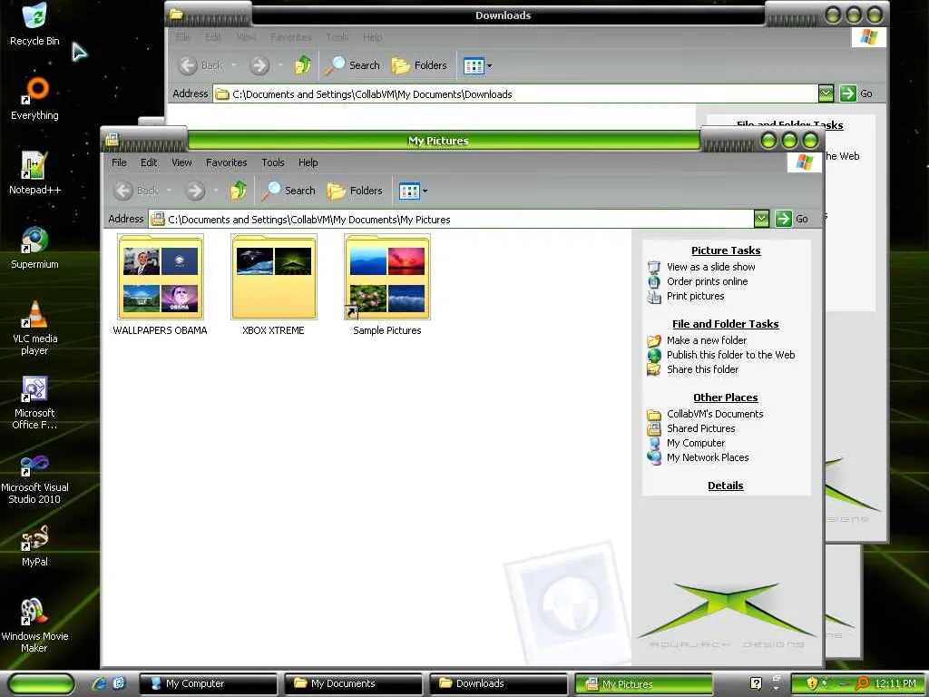Click the Back button in Downloads window
929x697 pixels.
click(x=200, y=65)
